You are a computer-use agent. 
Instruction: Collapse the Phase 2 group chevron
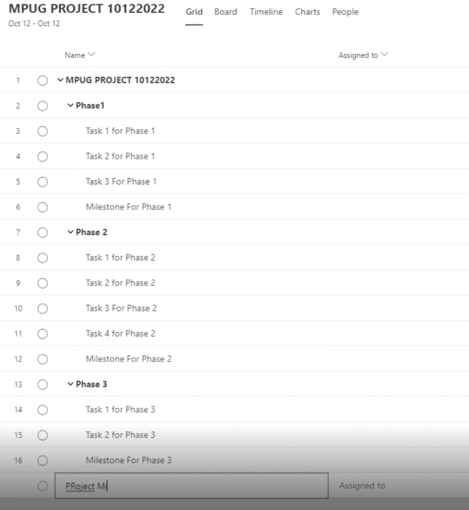(70, 232)
